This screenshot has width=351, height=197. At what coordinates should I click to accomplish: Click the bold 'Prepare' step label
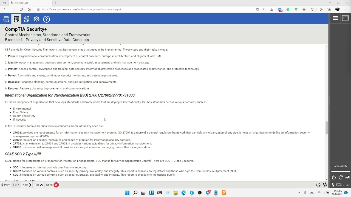click(13, 56)
